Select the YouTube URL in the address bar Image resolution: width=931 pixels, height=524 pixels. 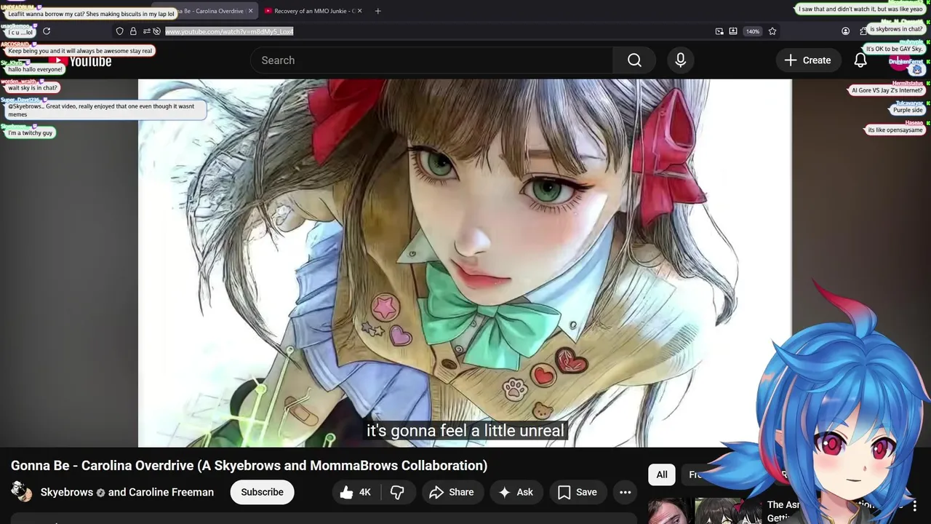point(229,31)
